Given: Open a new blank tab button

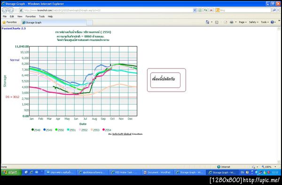Looking at the screenshot, I should [89, 23].
